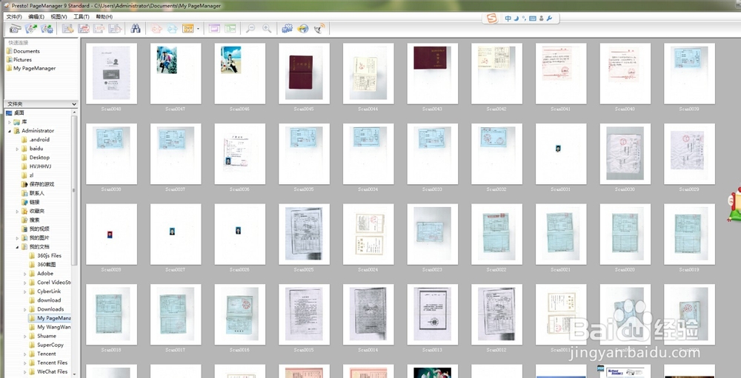This screenshot has width=741, height=378.
Task: Click the rotate right toolbar icon
Action: click(172, 29)
